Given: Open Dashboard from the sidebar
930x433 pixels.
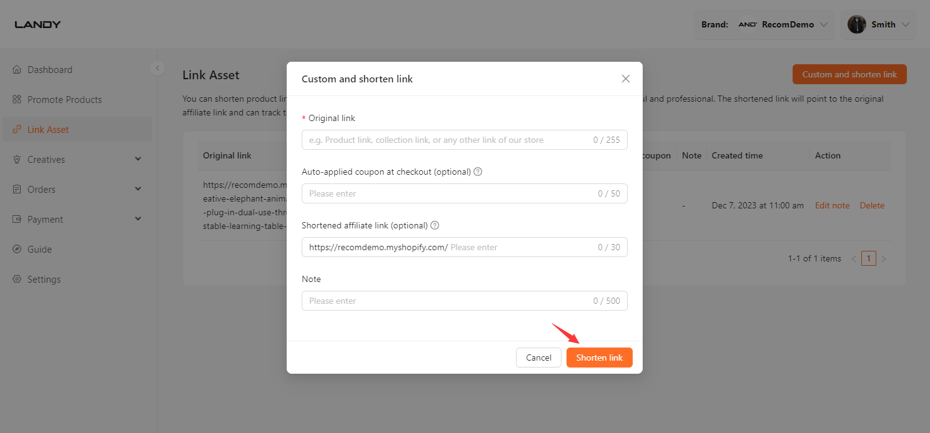Looking at the screenshot, I should click(x=50, y=69).
